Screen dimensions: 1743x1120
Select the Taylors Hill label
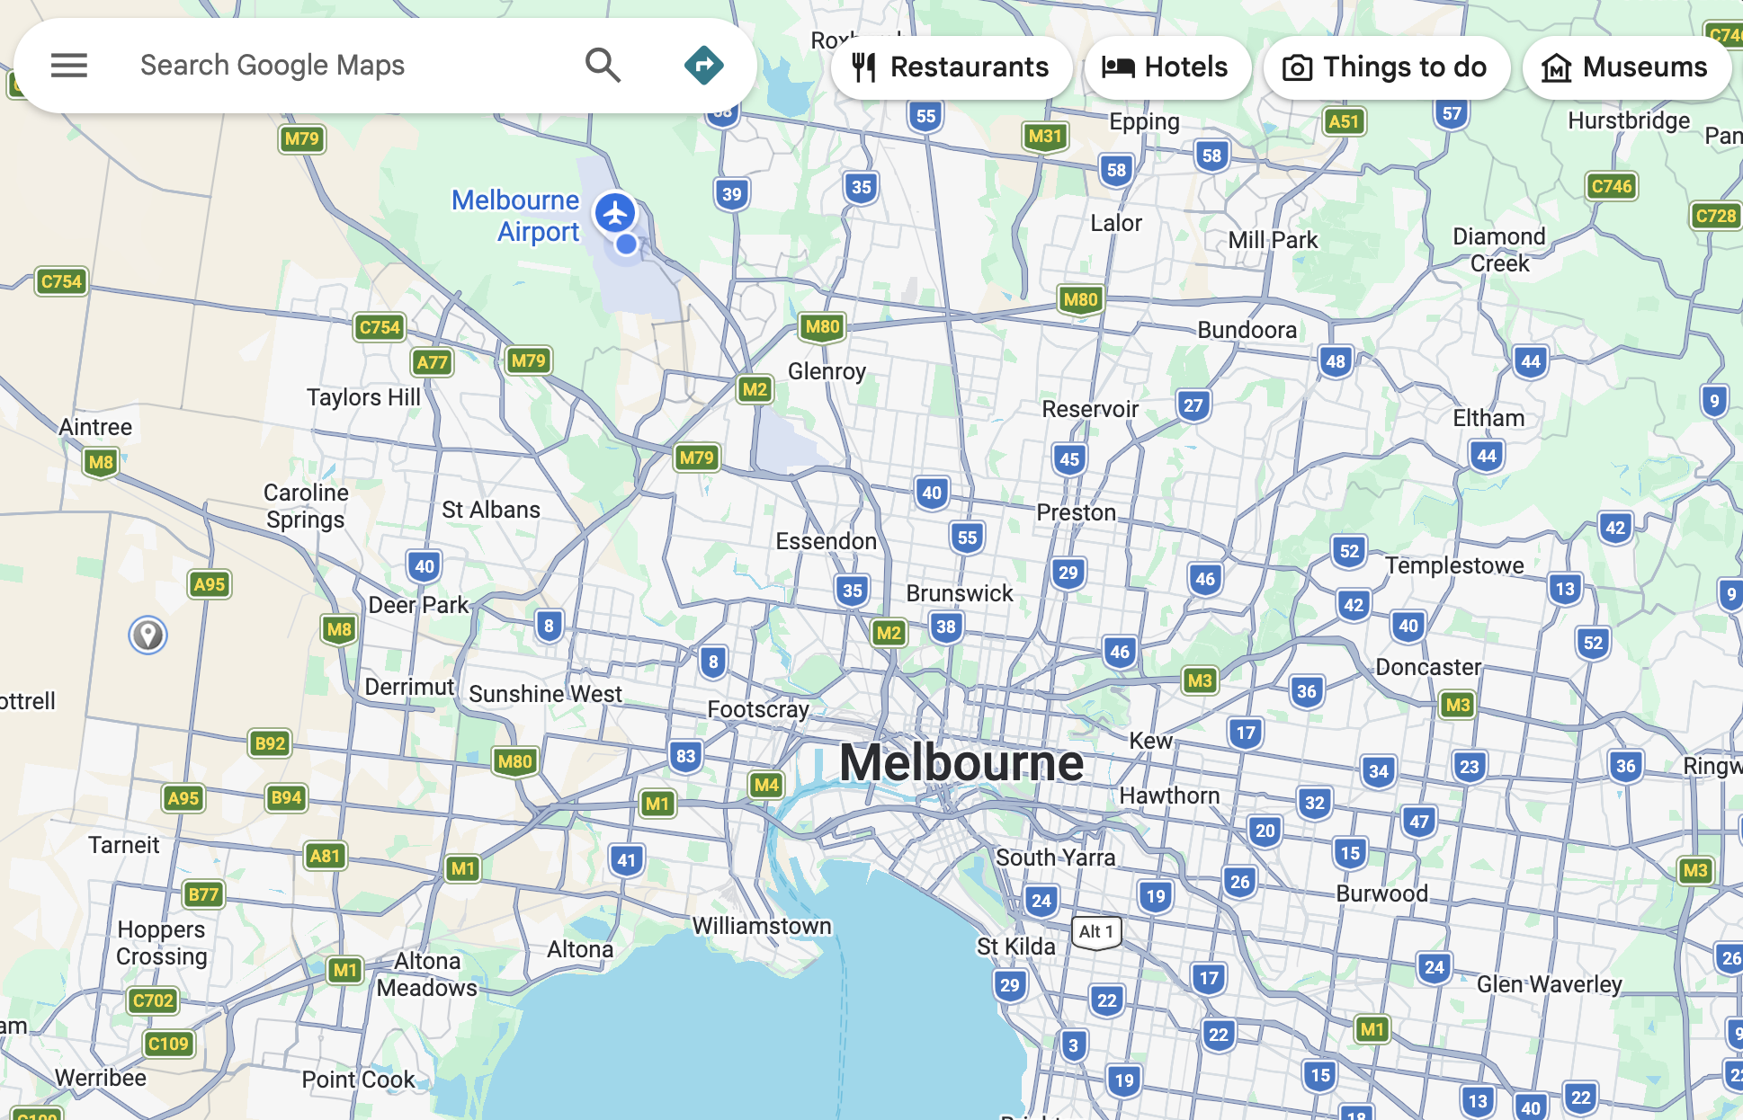pyautogui.click(x=363, y=397)
